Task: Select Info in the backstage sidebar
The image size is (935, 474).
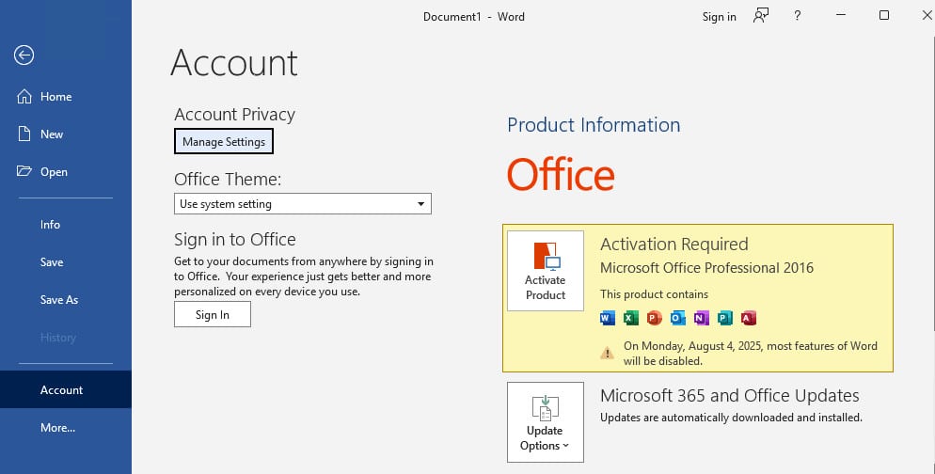Action: [x=50, y=225]
